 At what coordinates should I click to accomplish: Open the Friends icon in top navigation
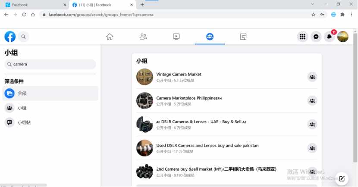click(x=143, y=37)
